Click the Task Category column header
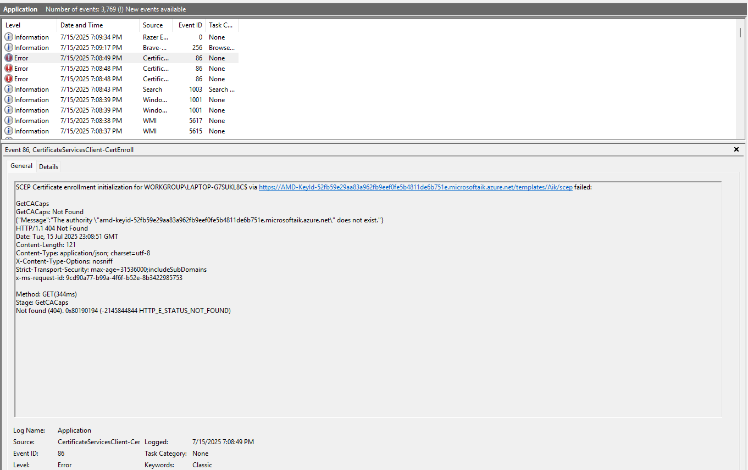Viewport: 748px width, 470px height. [220, 25]
